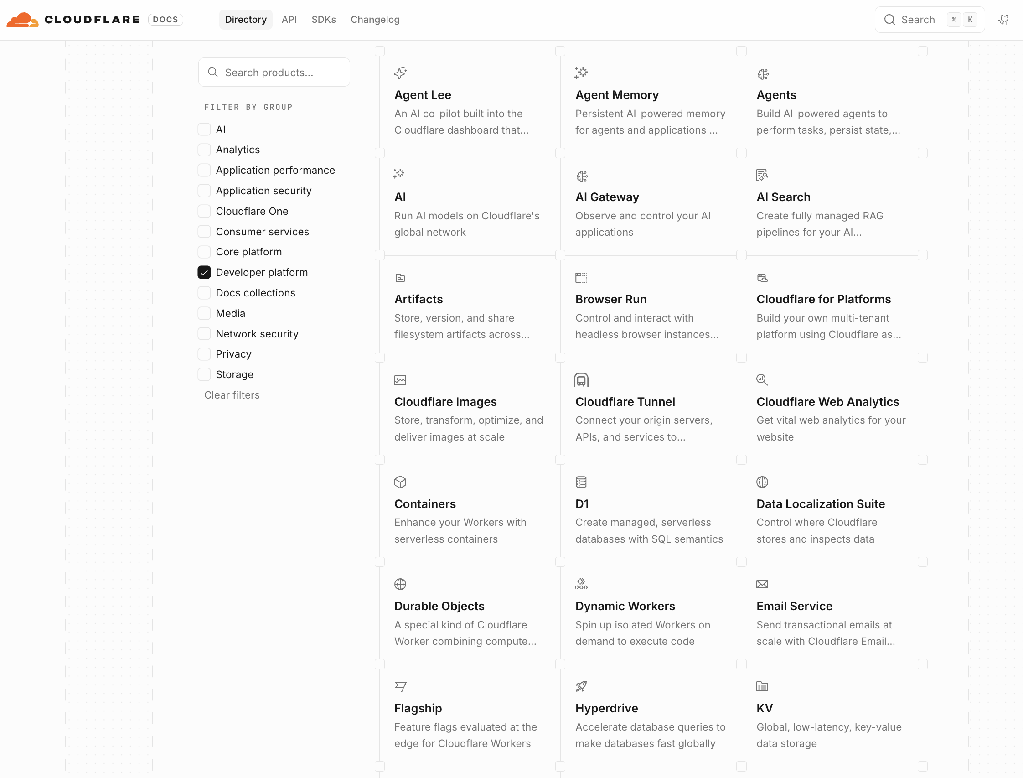
Task: Select the Application security checkbox
Action: [x=204, y=190]
